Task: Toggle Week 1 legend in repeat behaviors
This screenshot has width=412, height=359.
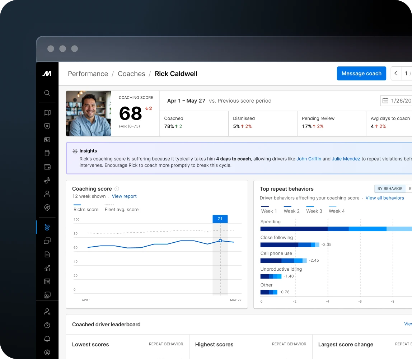Action: point(269,209)
